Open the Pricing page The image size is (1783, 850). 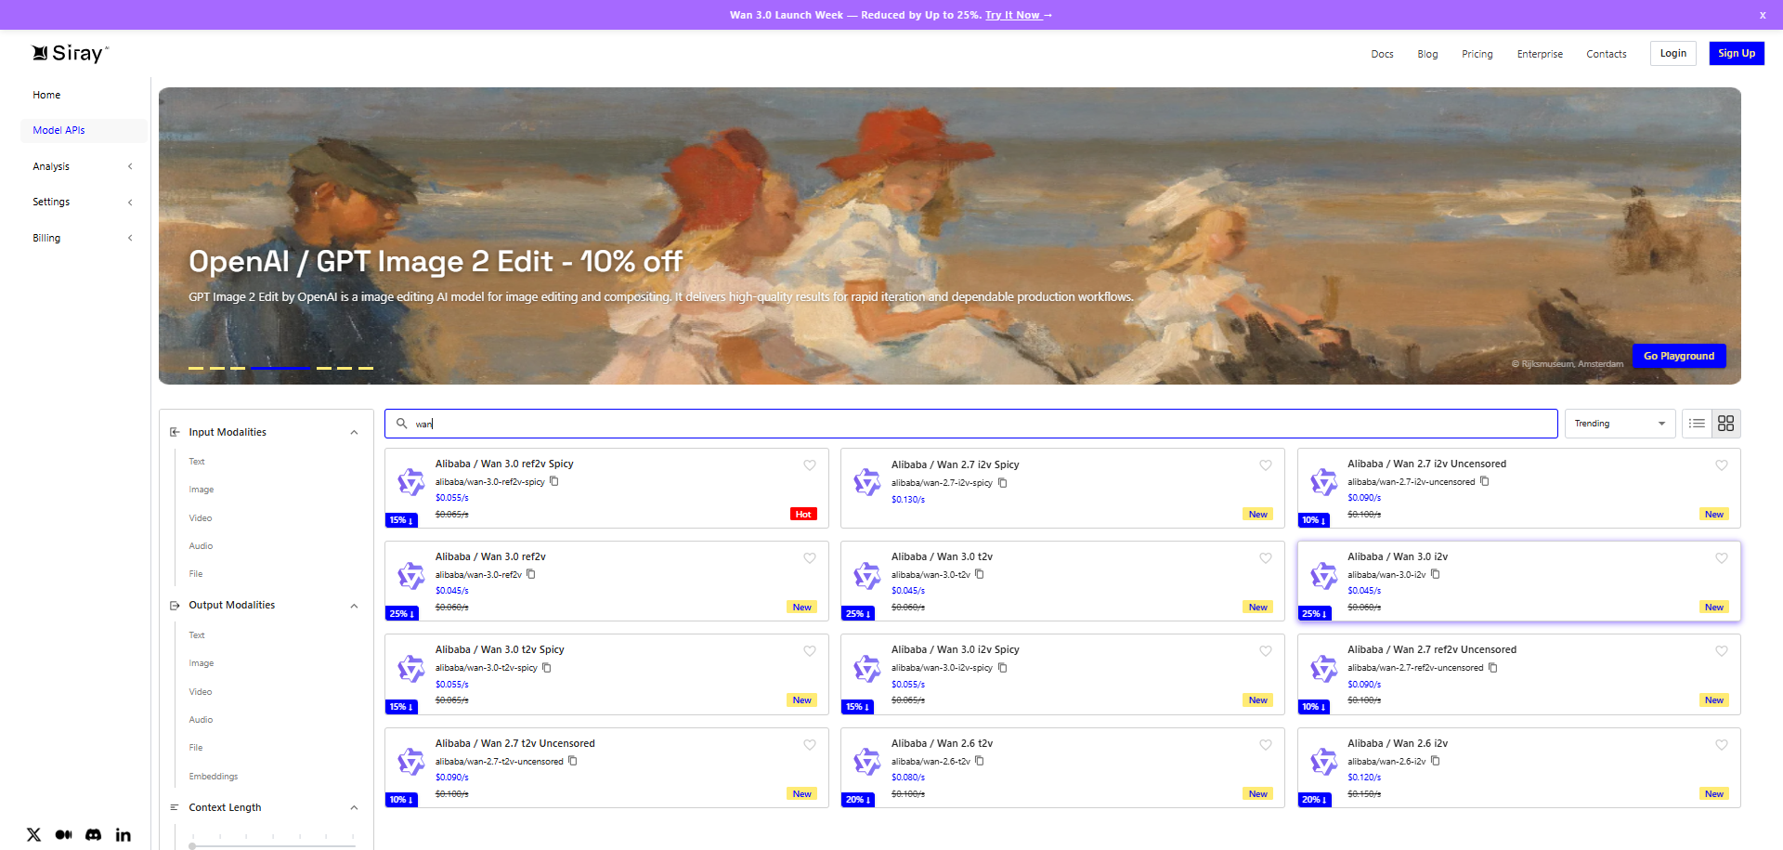pos(1477,54)
